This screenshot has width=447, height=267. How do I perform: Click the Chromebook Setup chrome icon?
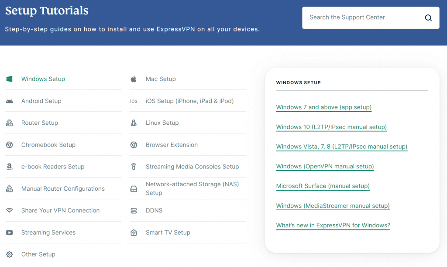pyautogui.click(x=10, y=145)
